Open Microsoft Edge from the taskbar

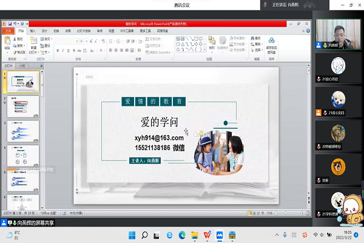(x=181, y=234)
